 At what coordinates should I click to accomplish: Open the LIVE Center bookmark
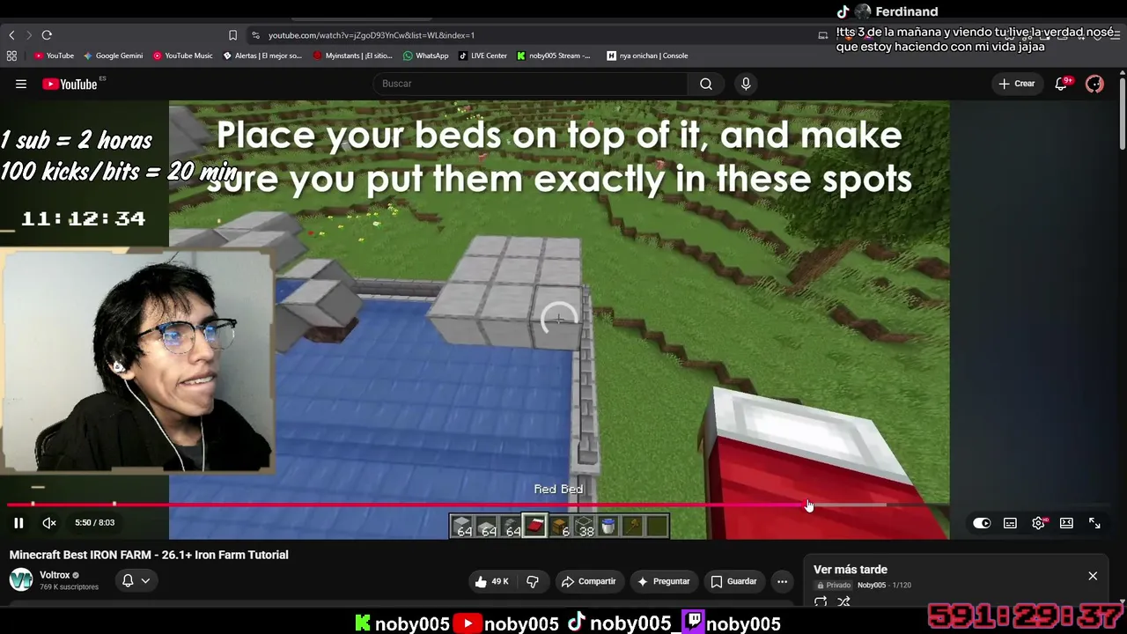[x=482, y=55]
